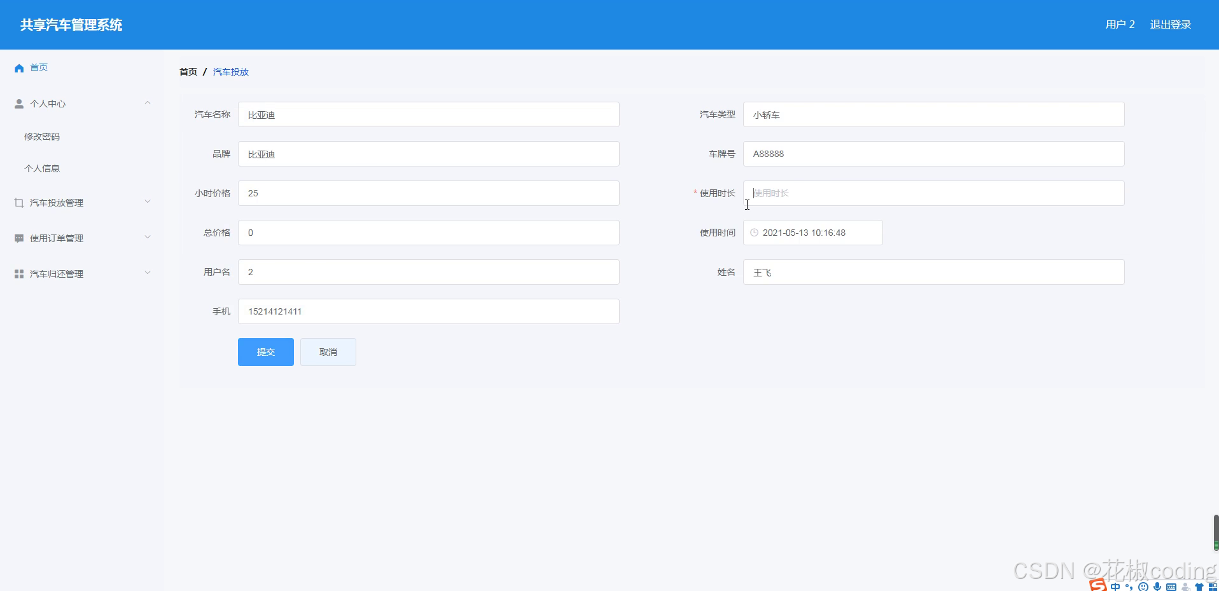
Task: Focus the 小时价格 input field
Action: click(x=429, y=193)
